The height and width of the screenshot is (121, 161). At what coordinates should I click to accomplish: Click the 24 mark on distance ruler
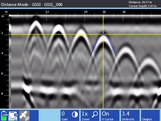point(86,12)
